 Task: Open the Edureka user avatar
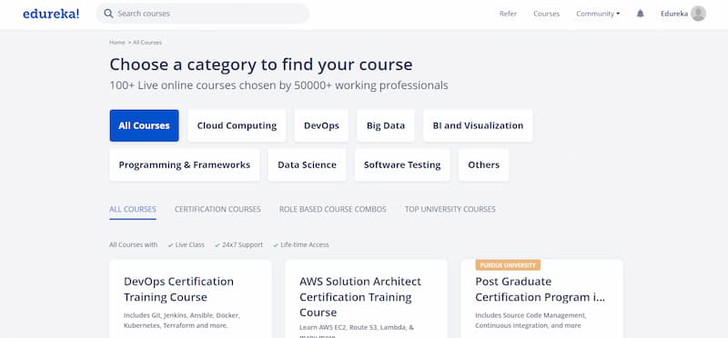(698, 14)
